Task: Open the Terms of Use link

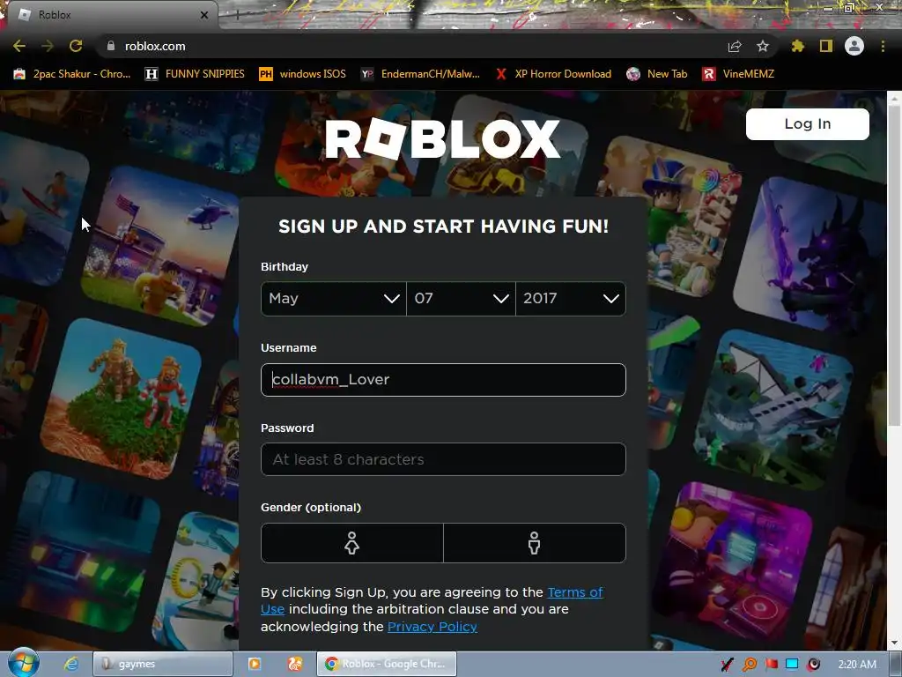Action: point(574,592)
